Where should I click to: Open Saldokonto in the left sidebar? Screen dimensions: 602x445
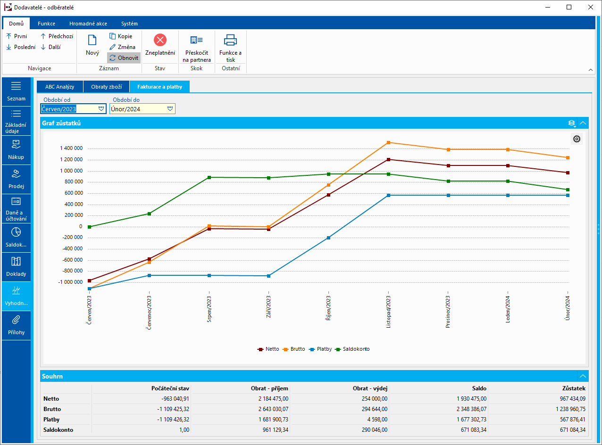[16, 238]
